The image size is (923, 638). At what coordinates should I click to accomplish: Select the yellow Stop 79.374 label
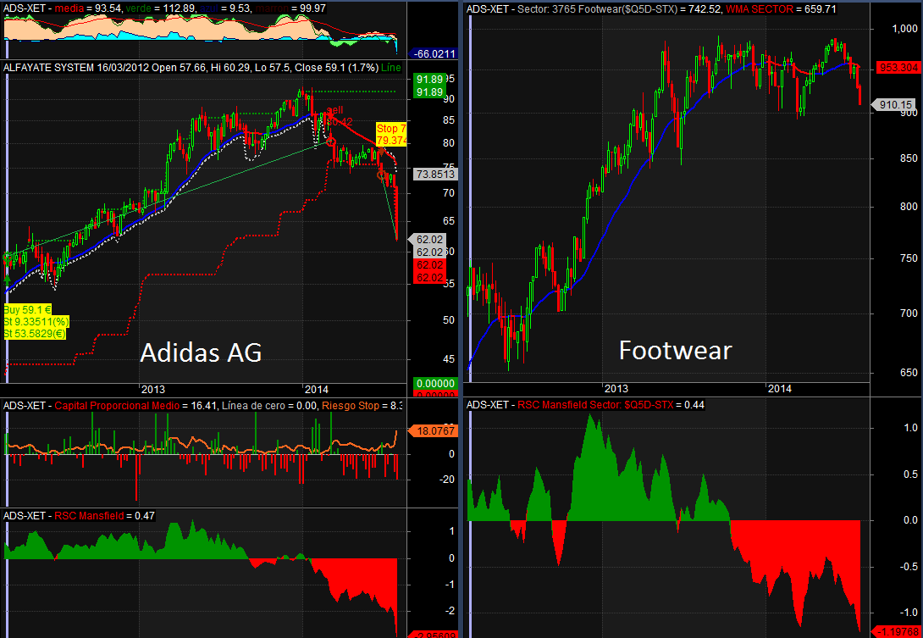tap(390, 134)
